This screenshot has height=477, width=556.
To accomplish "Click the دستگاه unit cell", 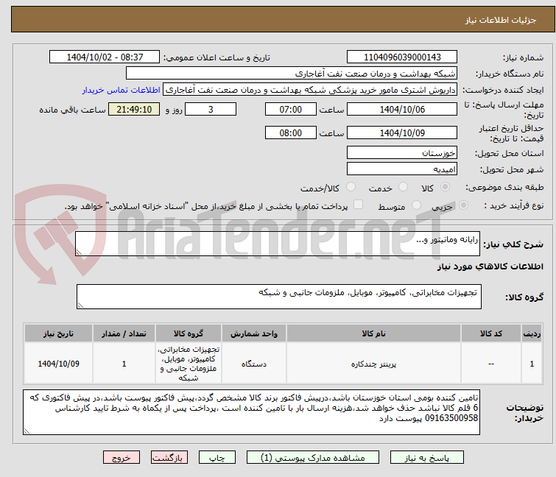I will (254, 364).
